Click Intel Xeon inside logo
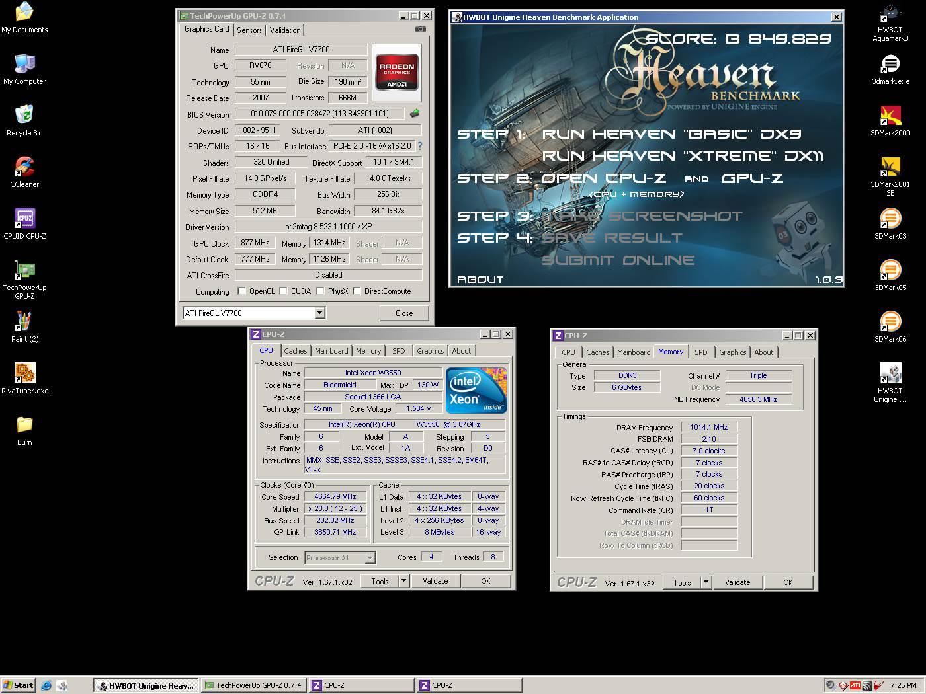 click(x=476, y=390)
